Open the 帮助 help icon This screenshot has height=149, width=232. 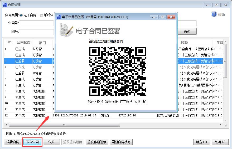[x=214, y=14]
